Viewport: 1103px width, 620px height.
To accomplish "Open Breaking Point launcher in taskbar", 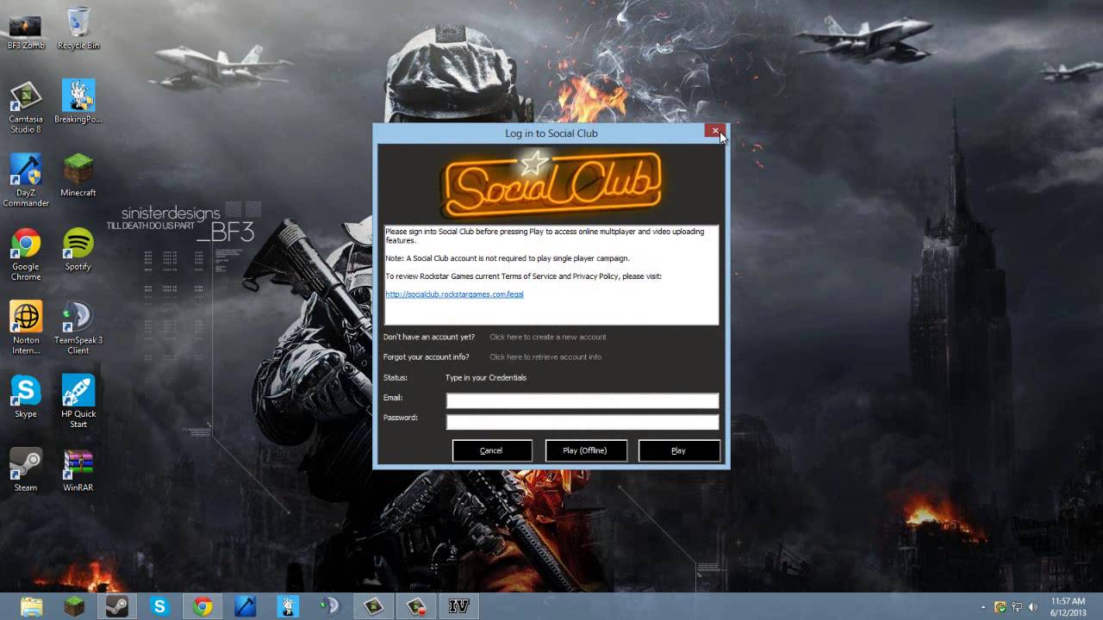I will click(288, 606).
